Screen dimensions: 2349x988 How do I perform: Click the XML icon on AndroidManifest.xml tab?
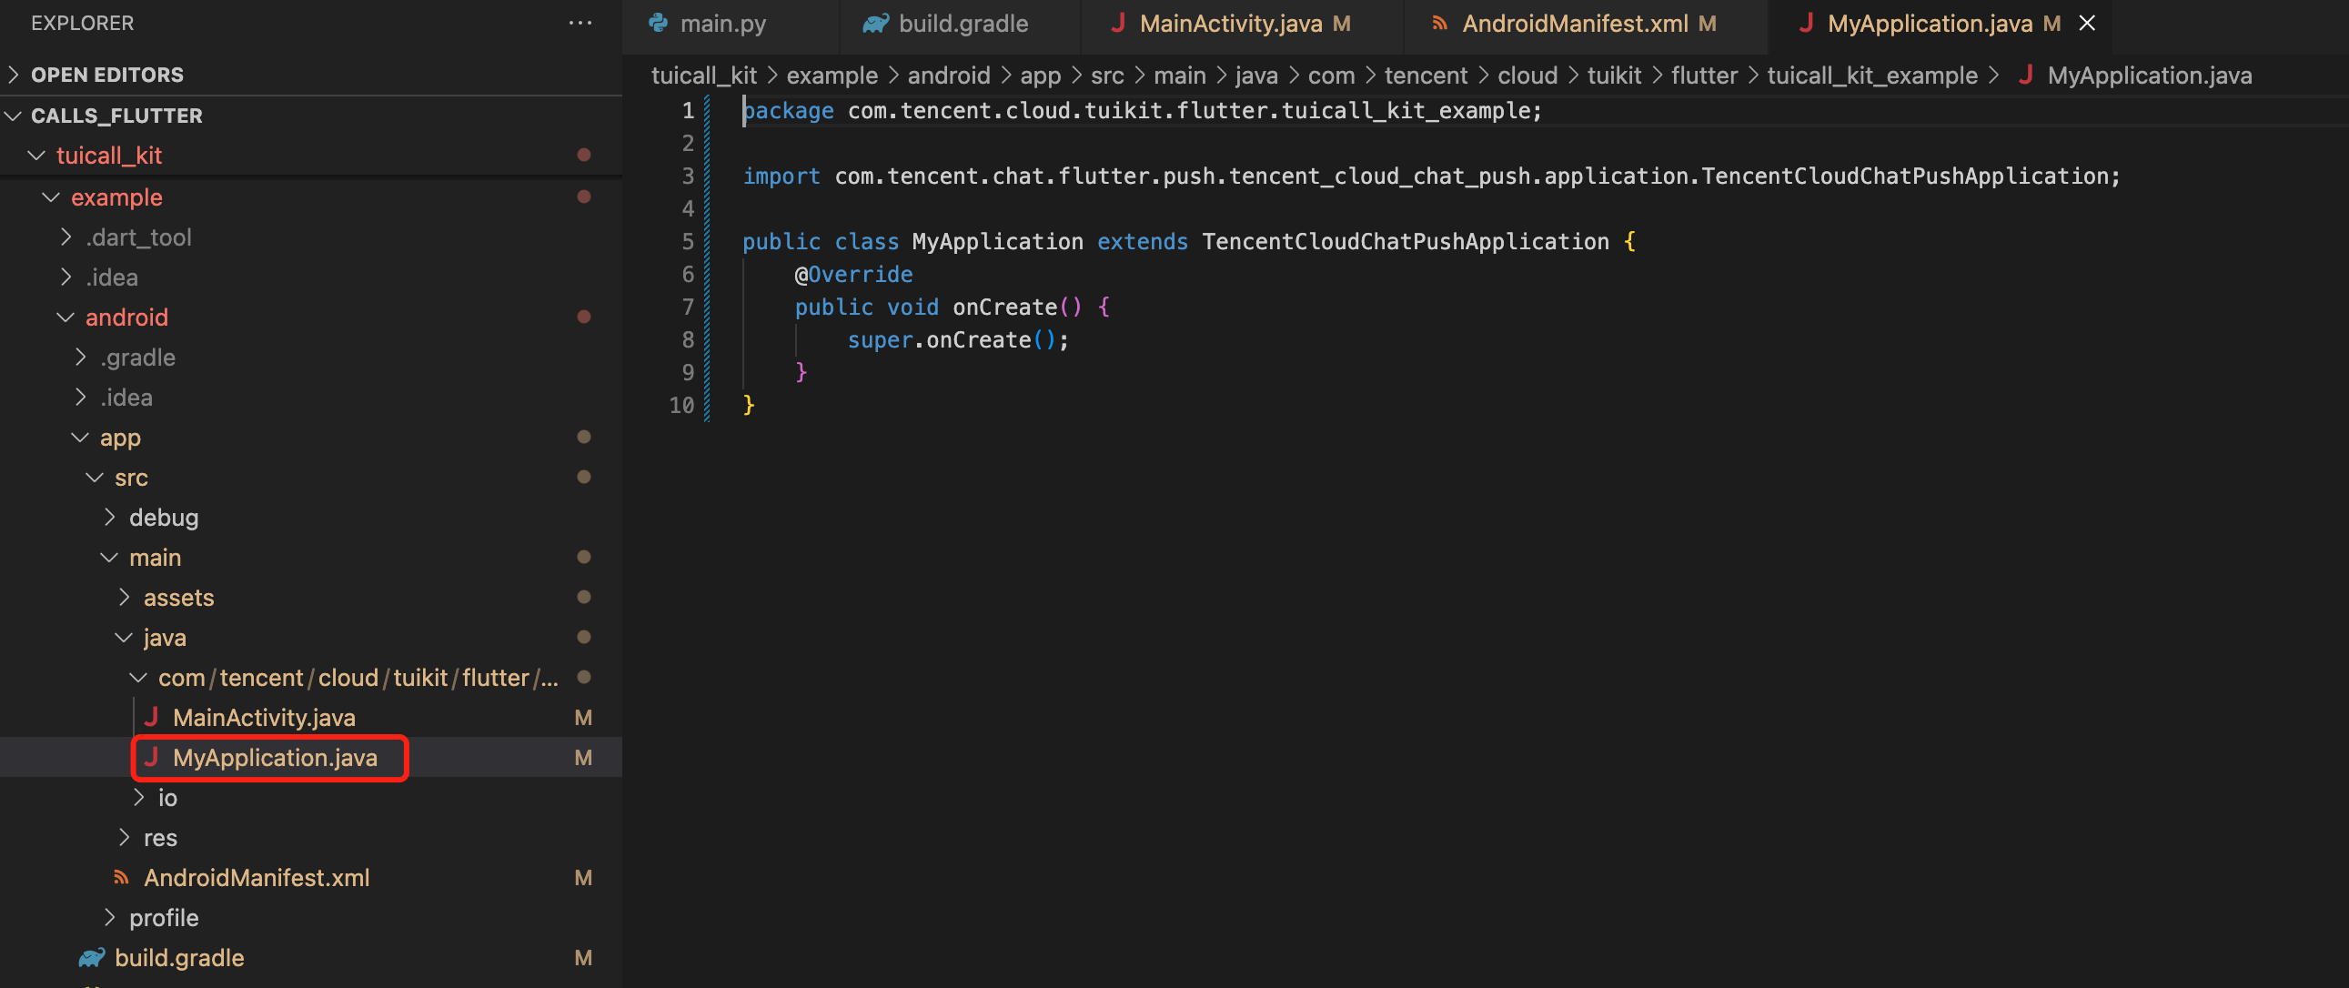coord(1440,23)
